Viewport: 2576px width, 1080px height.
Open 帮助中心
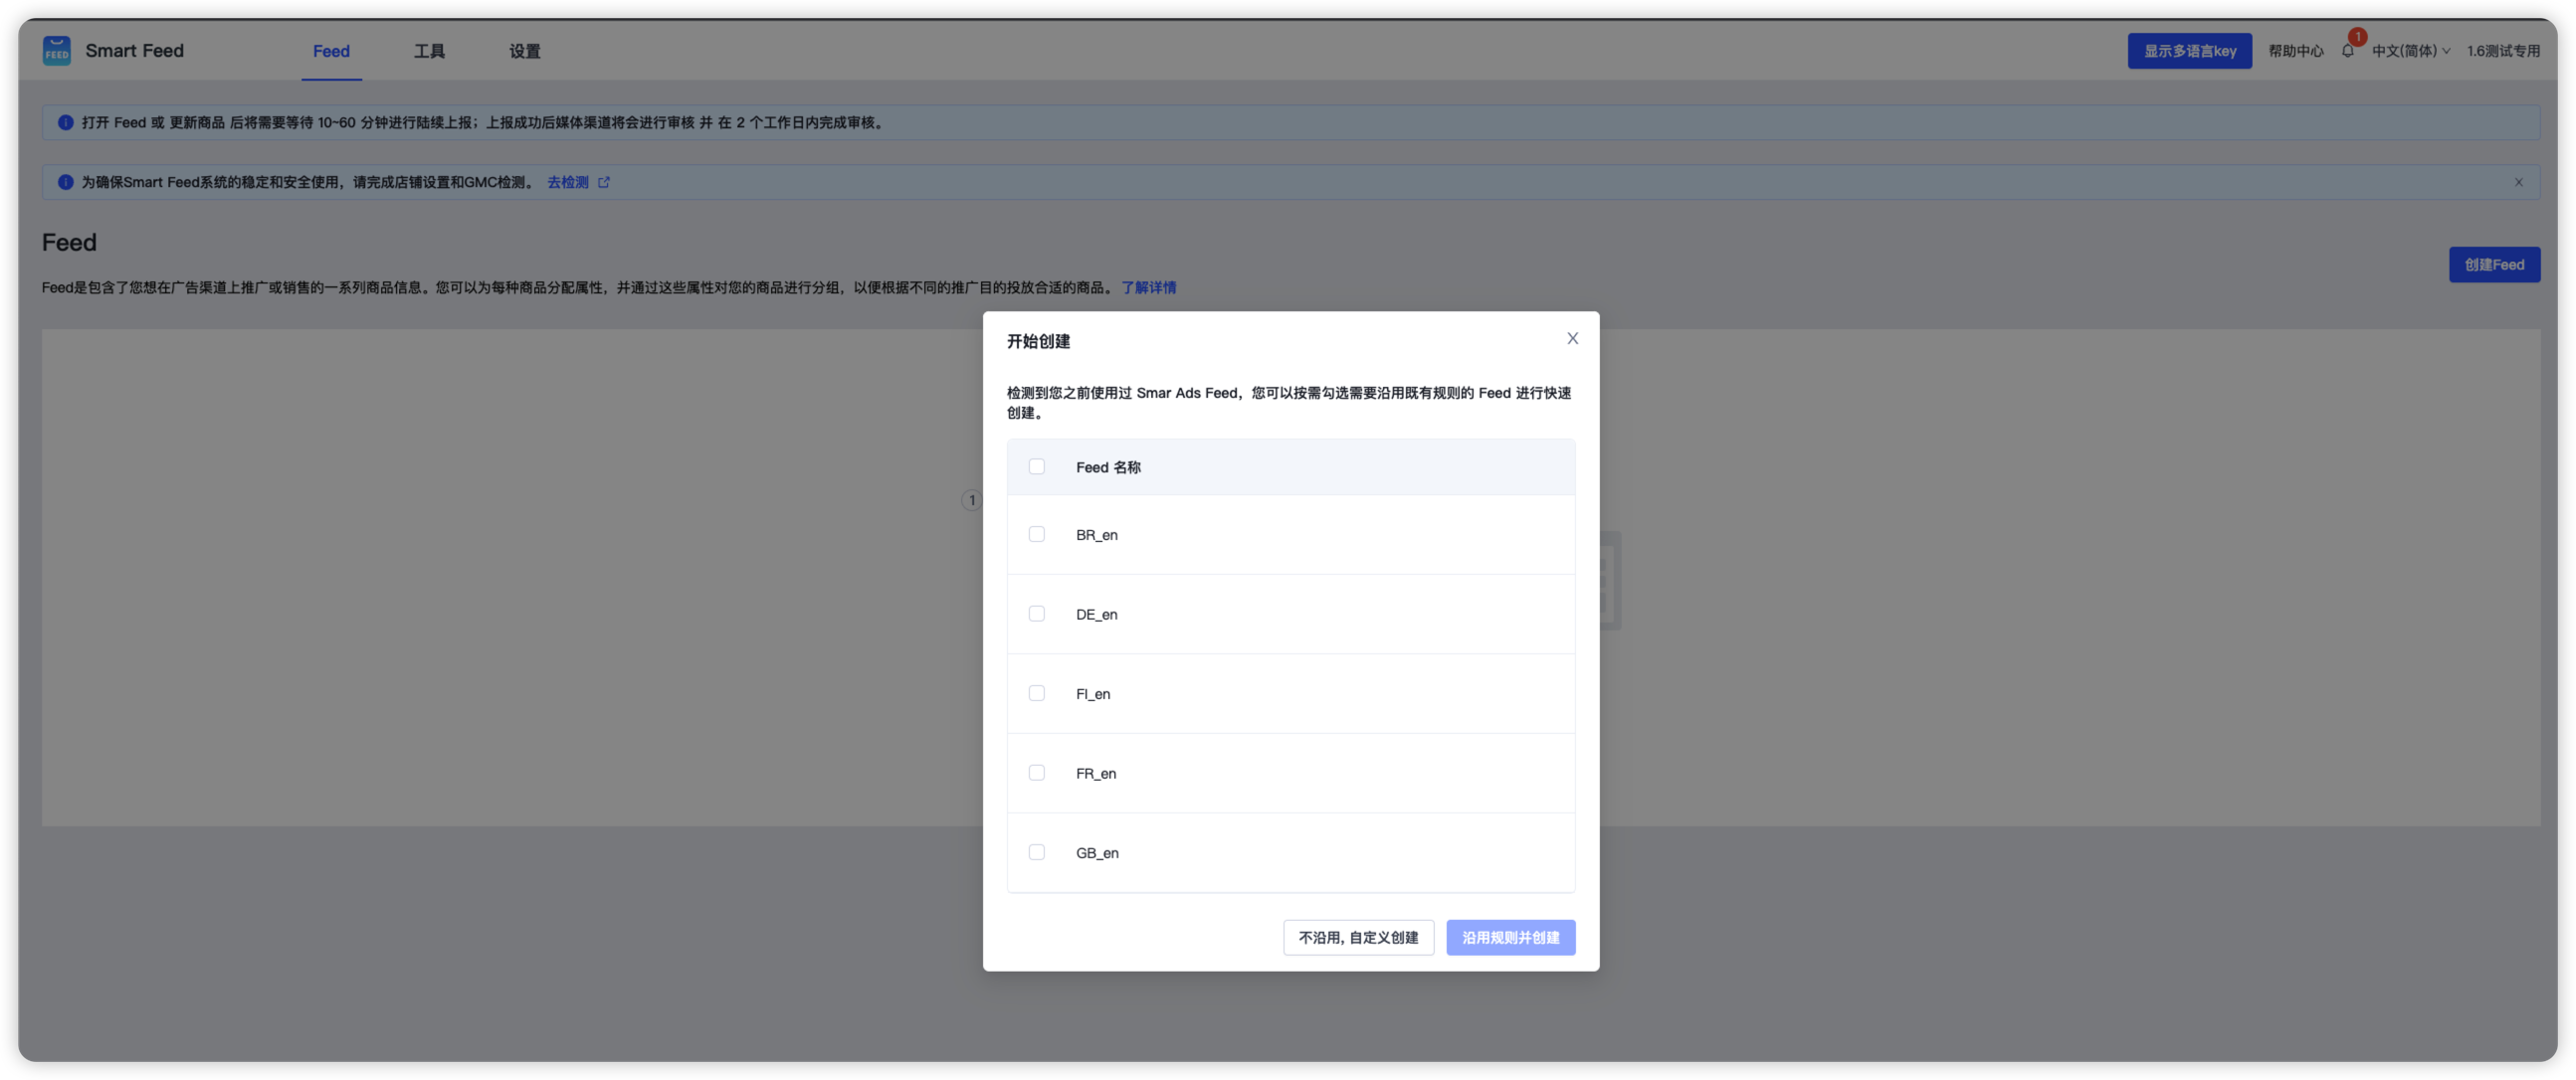coord(2295,51)
